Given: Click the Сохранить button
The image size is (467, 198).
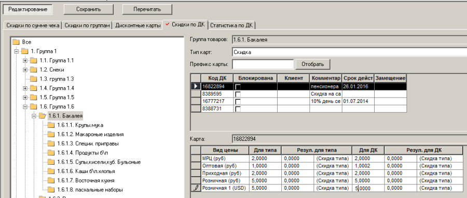Looking at the screenshot, I should (x=88, y=9).
